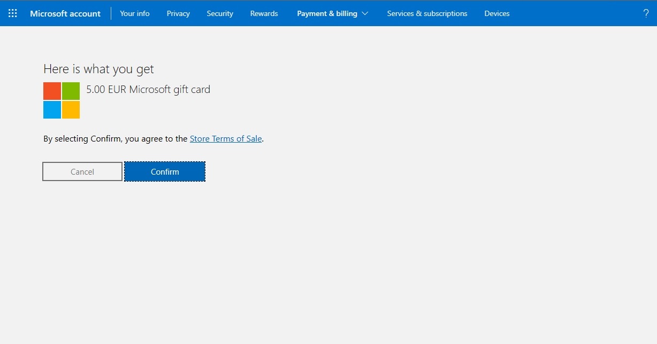This screenshot has width=657, height=344.
Task: Open the Store Terms of Sale link
Action: tap(226, 138)
